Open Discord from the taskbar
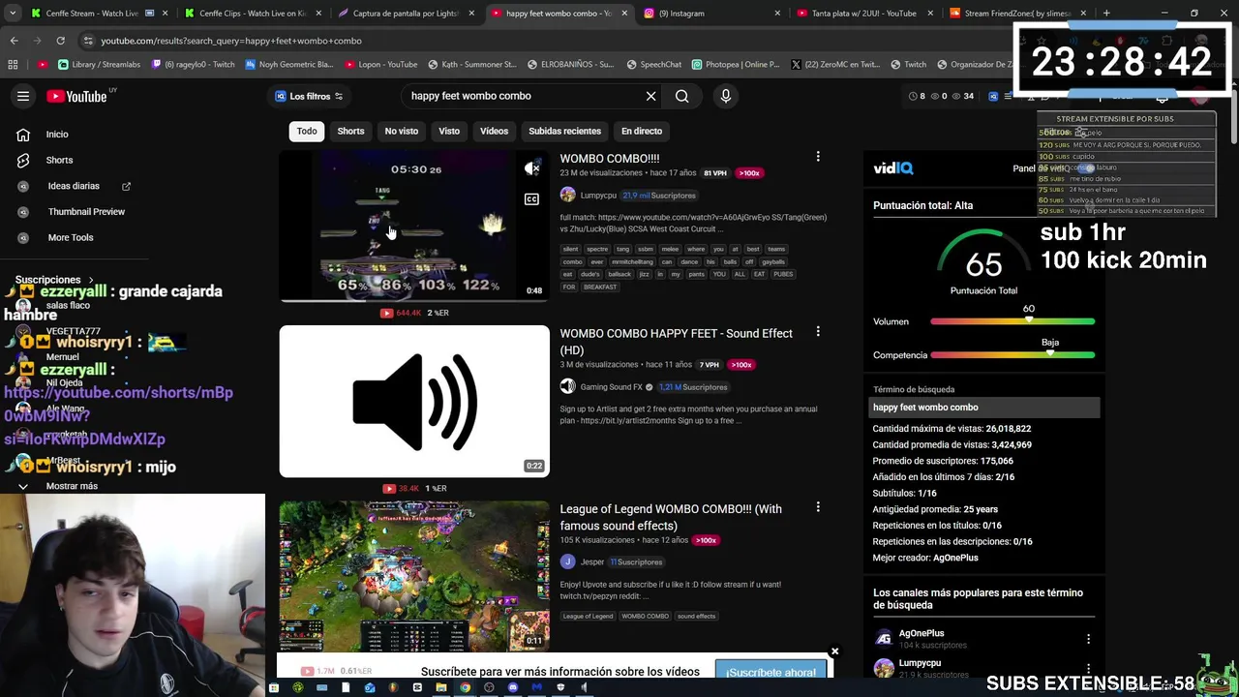 pos(513,687)
